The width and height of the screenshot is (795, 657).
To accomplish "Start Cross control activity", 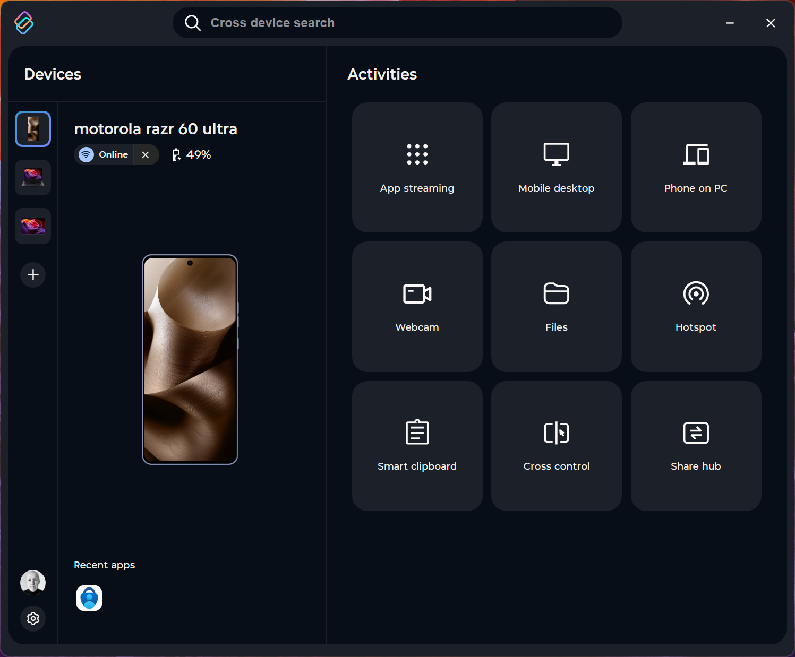I will tap(556, 446).
